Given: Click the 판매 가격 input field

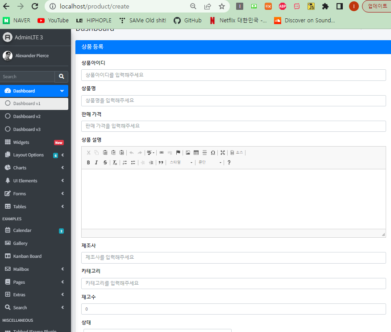Looking at the screenshot, I should [233, 126].
